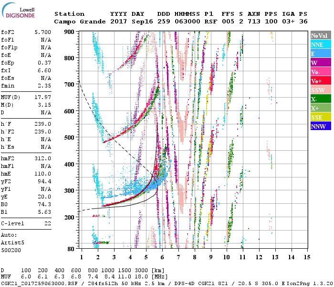Click the yF2 value 94.4
The image size is (334, 287).
click(44, 181)
